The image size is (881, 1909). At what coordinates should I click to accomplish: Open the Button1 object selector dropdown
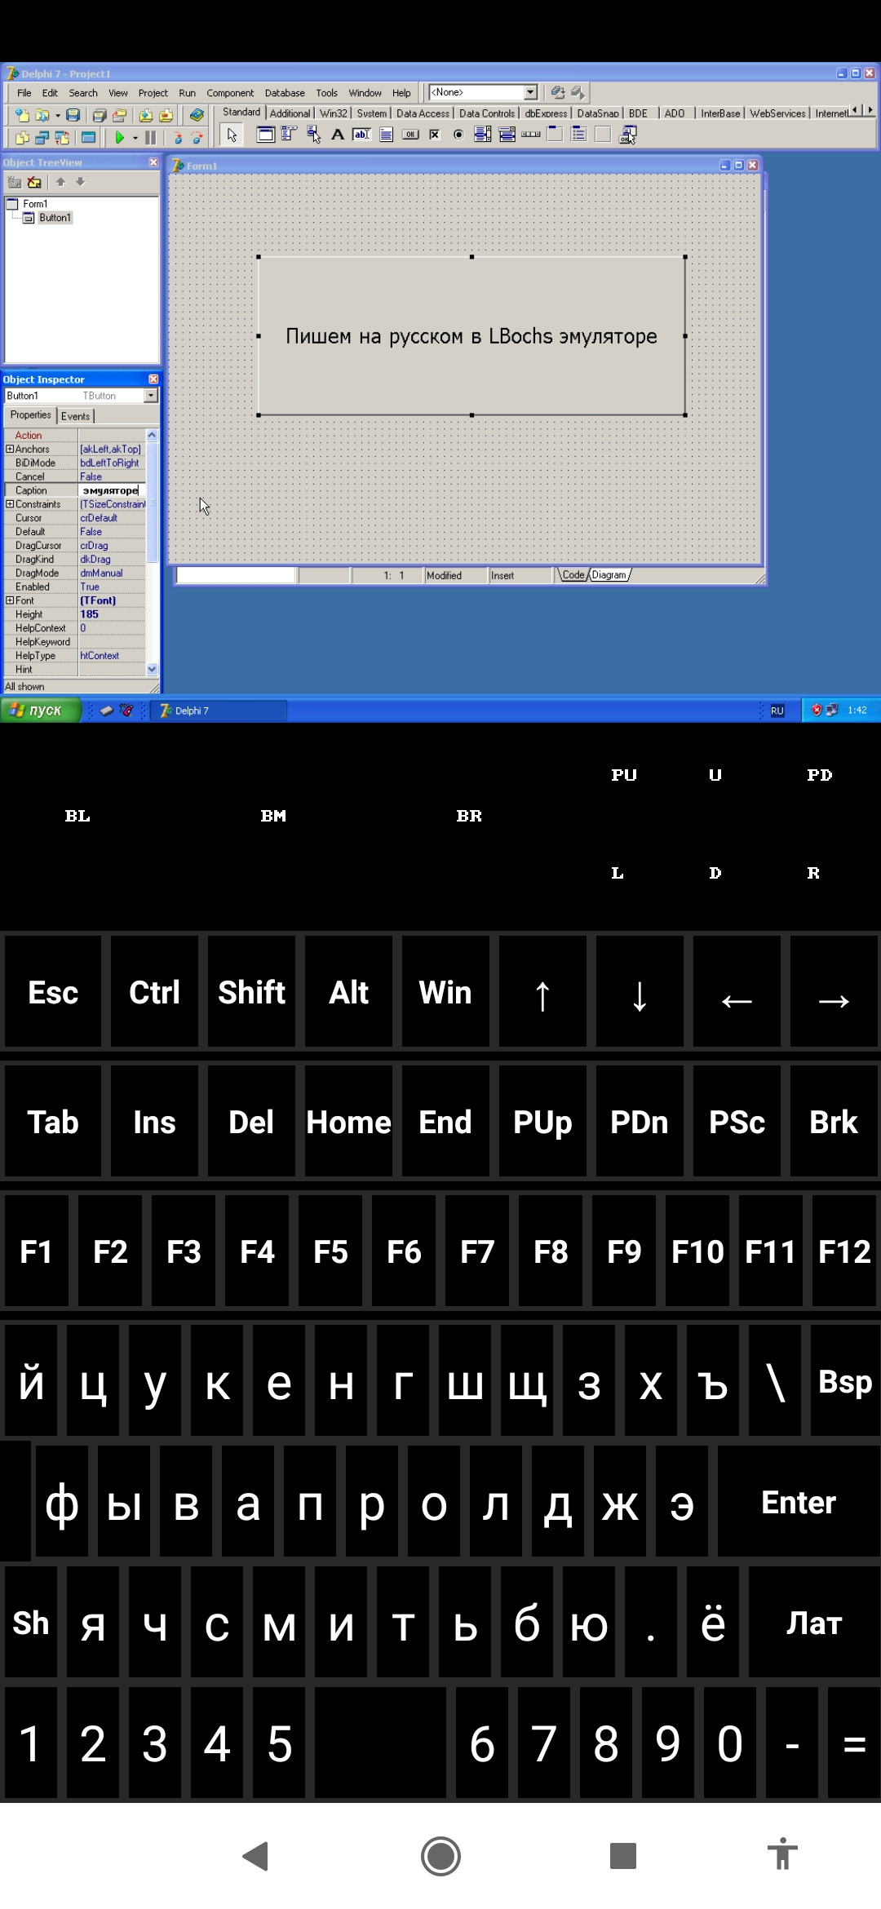tap(151, 396)
